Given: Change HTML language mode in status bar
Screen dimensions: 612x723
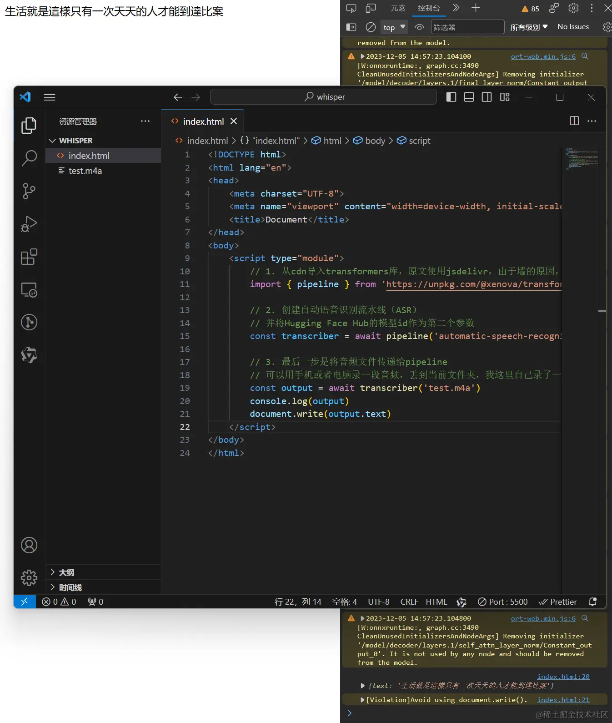Looking at the screenshot, I should coord(436,602).
